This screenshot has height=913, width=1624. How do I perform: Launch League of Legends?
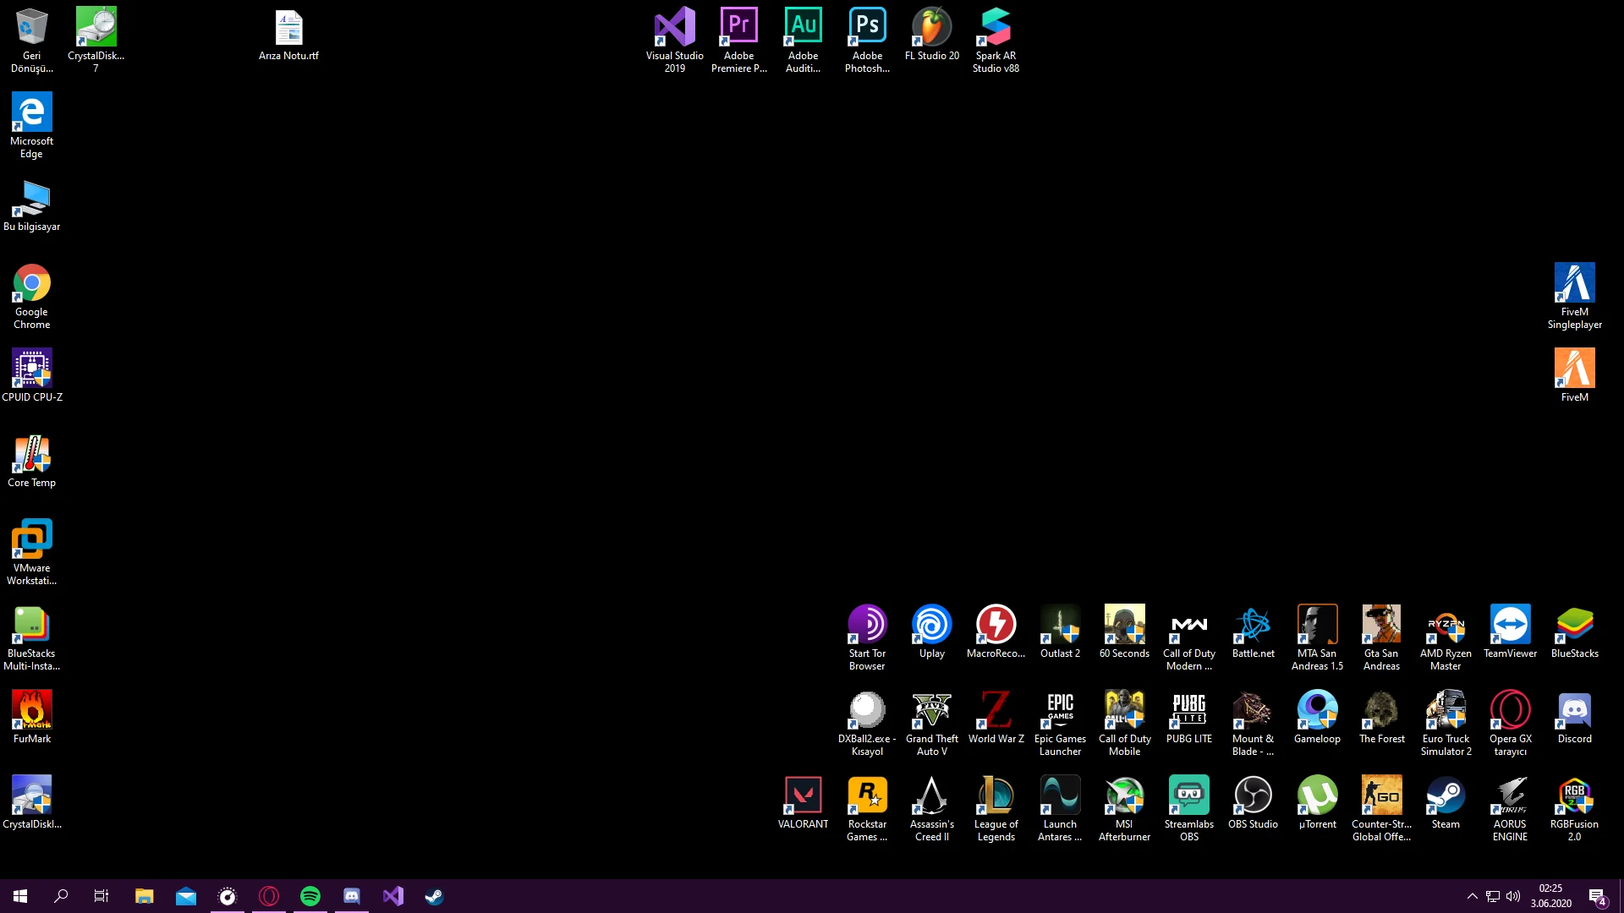click(996, 795)
